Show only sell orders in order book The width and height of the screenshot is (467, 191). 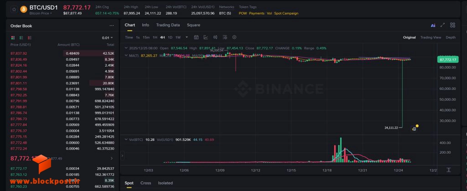pyautogui.click(x=30, y=38)
